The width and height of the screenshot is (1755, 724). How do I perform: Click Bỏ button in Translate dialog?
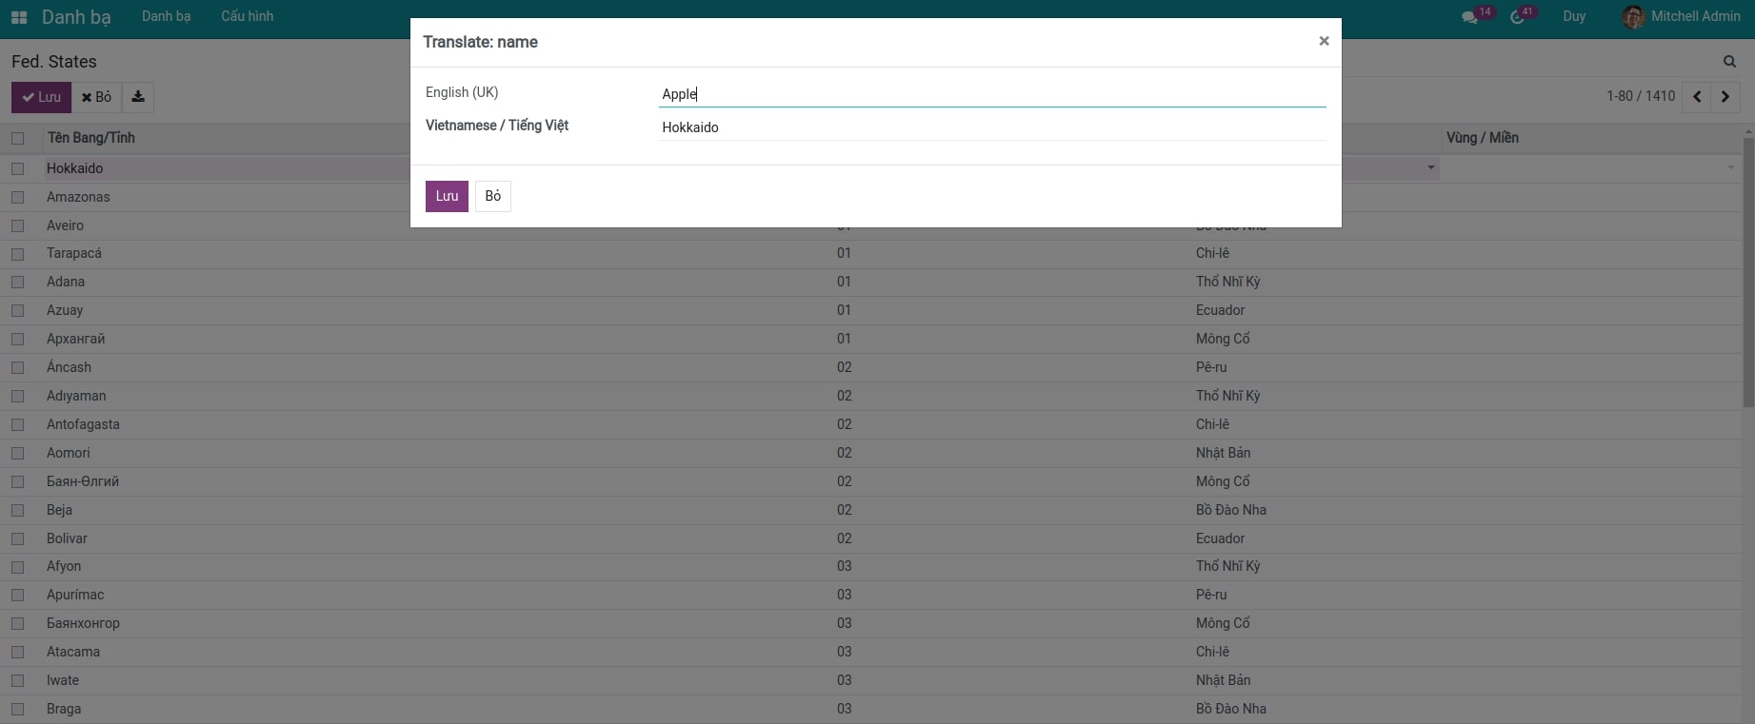coord(492,196)
